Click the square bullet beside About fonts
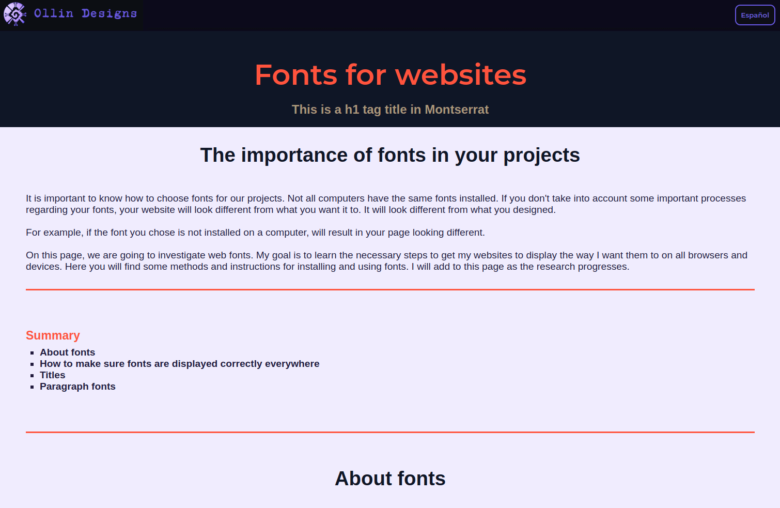 click(32, 352)
